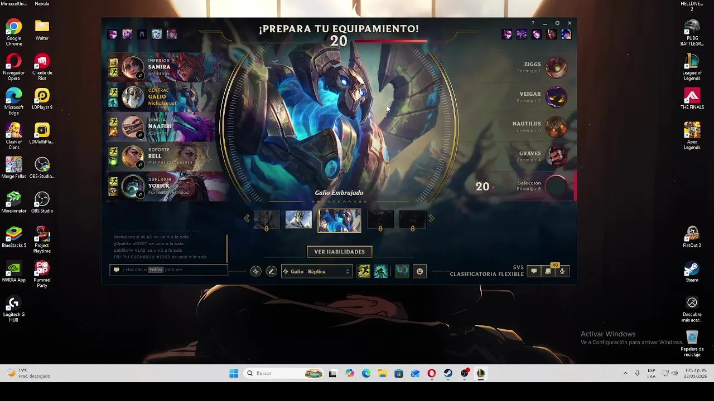The width and height of the screenshot is (714, 401).
Task: Open the help question mark in the client
Action: click(x=533, y=23)
